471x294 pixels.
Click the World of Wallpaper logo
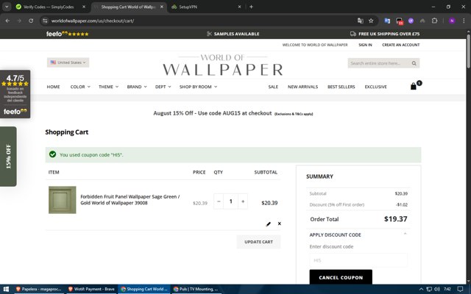pyautogui.click(x=222, y=65)
